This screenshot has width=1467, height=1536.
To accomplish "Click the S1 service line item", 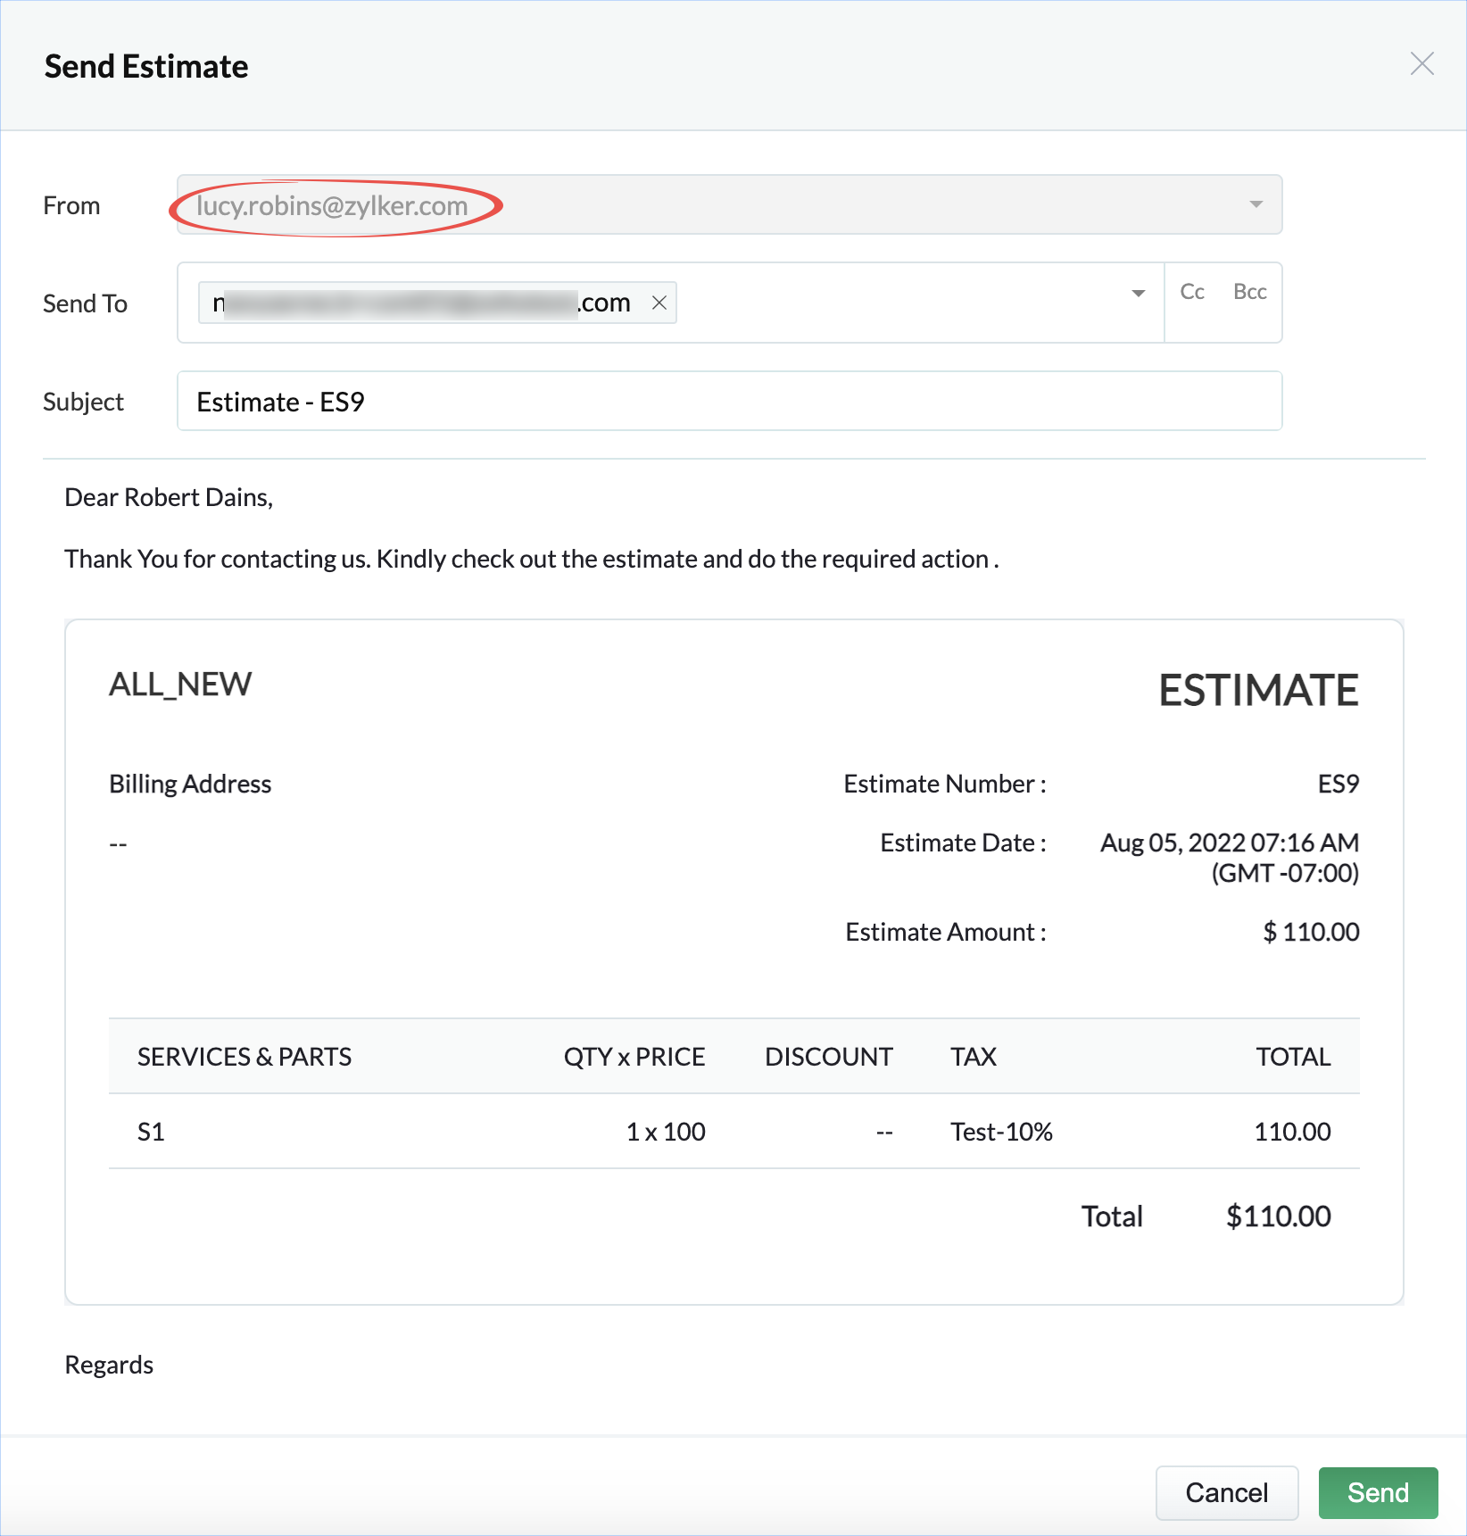I will click(x=151, y=1132).
